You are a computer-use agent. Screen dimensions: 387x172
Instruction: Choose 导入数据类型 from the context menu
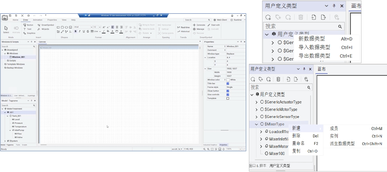(314, 47)
